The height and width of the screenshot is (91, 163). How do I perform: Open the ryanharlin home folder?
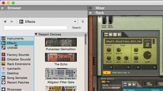(x=17, y=69)
